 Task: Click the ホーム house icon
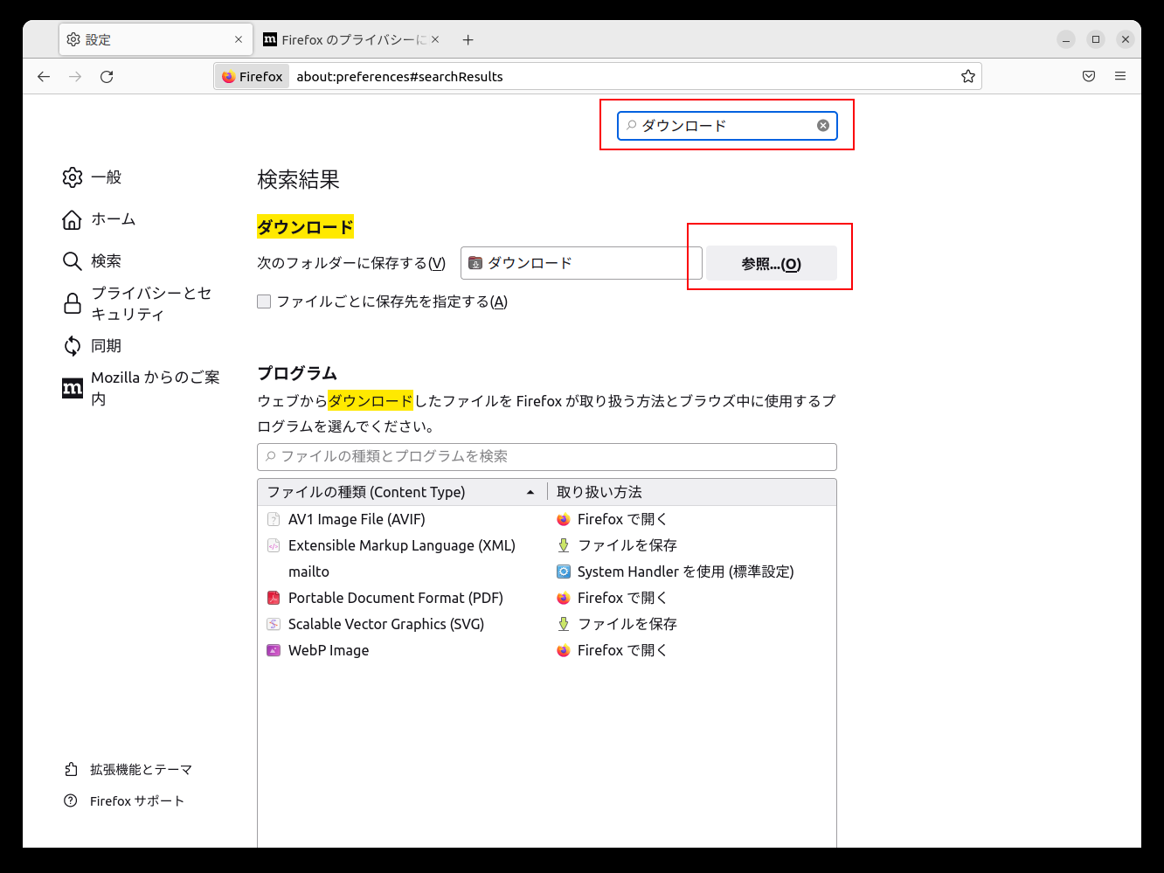point(73,219)
